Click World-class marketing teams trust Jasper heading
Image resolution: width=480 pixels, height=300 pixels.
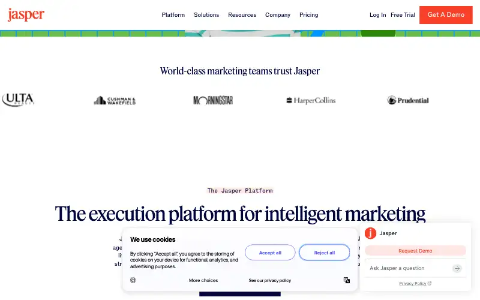pyautogui.click(x=240, y=71)
